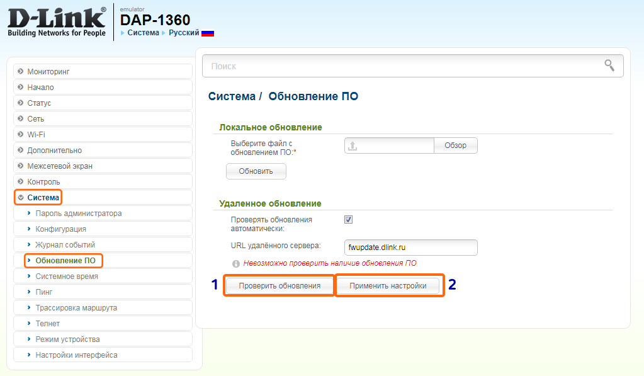This screenshot has width=644, height=376.
Task: Click the Система breadcrumb link in header
Action: [143, 33]
